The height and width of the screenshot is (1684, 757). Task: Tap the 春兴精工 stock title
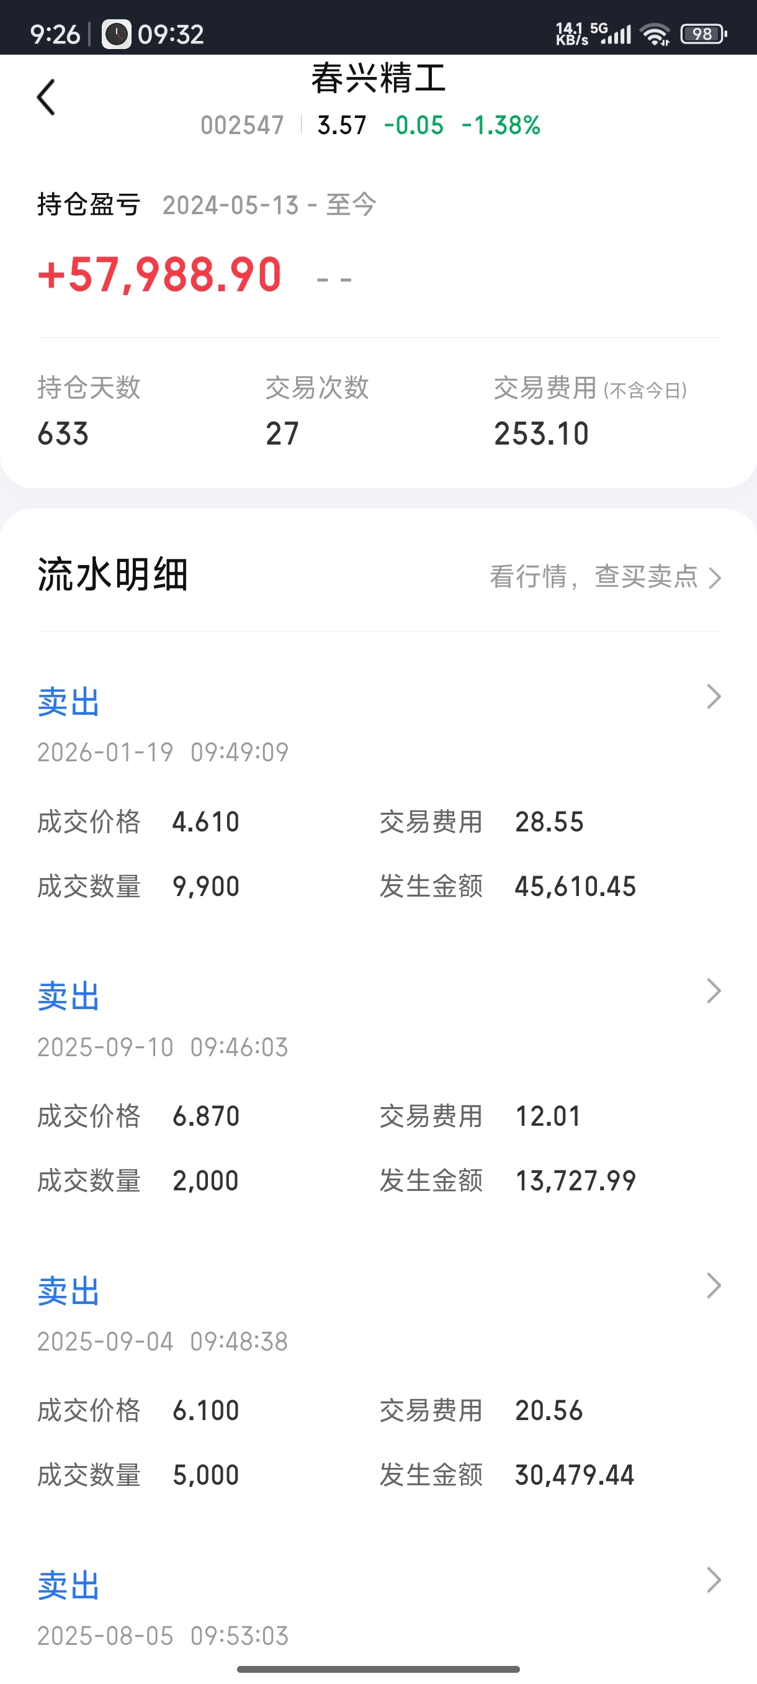coord(378,78)
